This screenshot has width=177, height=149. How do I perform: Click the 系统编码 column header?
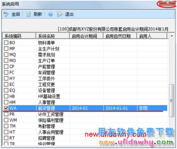pos(19,36)
